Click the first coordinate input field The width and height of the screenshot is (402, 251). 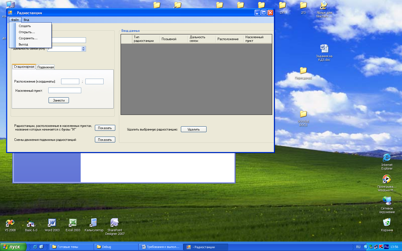click(70, 81)
